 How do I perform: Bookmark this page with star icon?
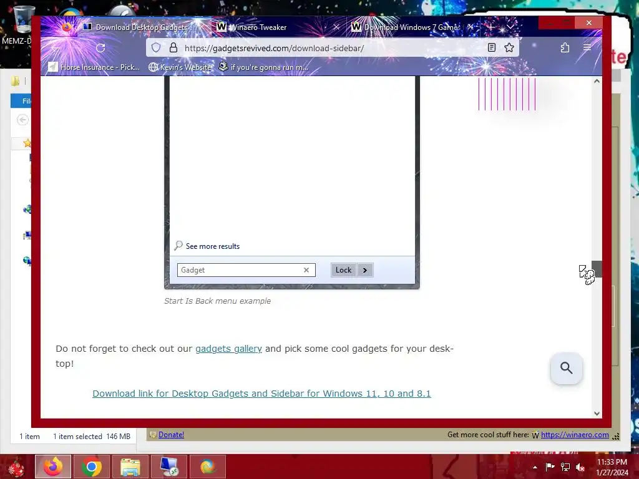pos(509,47)
